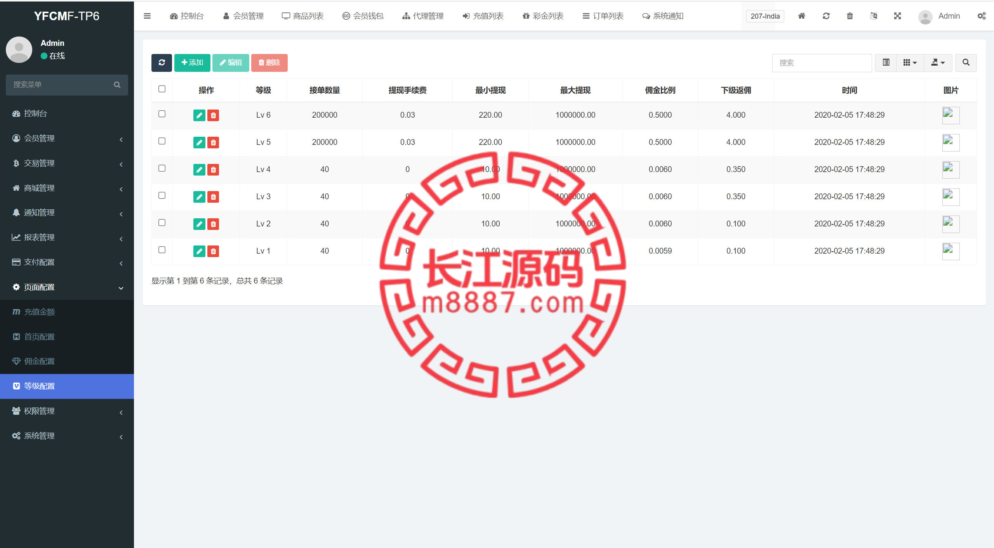
Task: Click the magnifier search button beside export
Action: (966, 63)
